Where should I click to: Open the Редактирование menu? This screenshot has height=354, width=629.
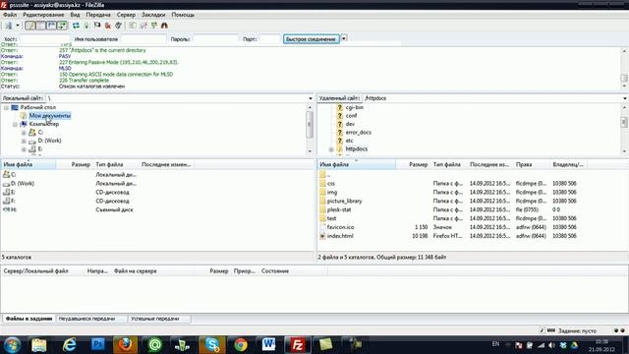coord(43,15)
